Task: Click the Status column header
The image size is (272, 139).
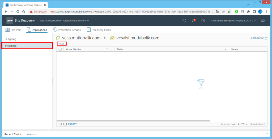Action: point(120,49)
